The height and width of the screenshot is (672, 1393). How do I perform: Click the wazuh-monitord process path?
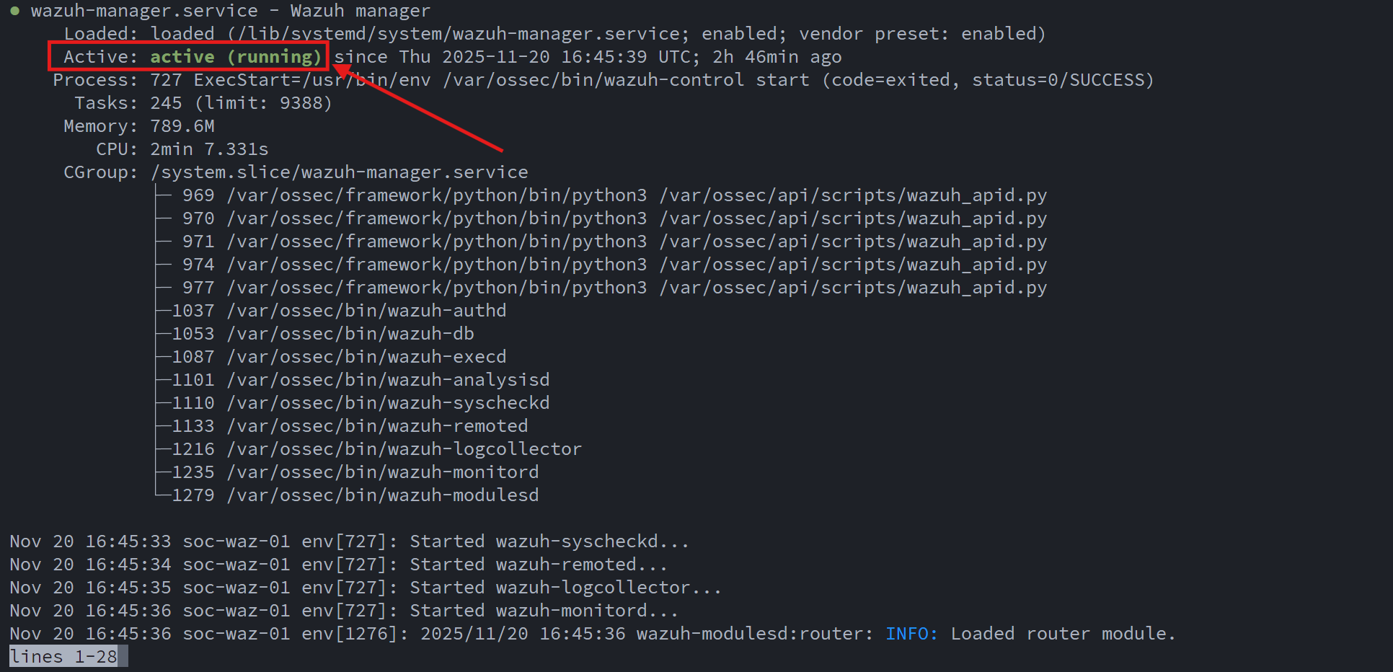(x=382, y=472)
